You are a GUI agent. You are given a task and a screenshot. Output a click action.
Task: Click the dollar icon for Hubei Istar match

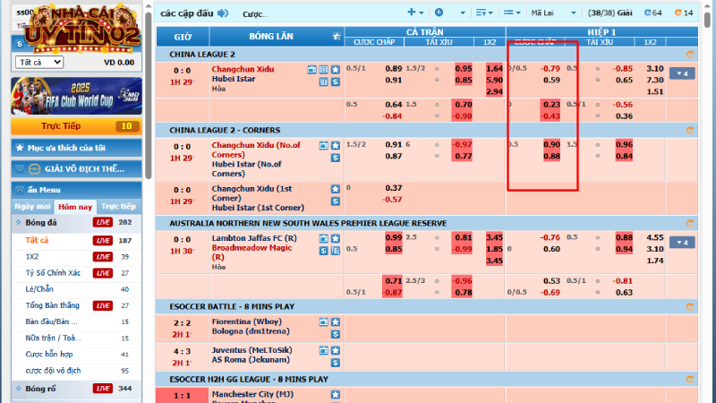click(x=336, y=81)
